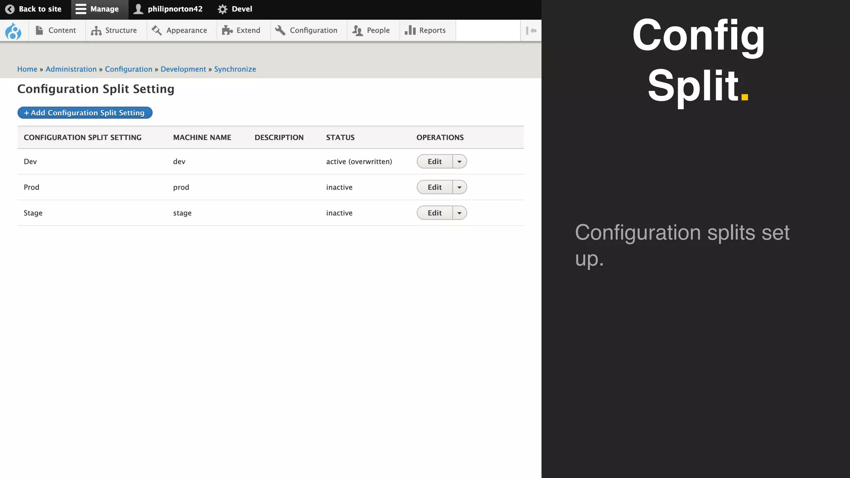Click the Content page icon
Screen dimensions: 850x478
tap(39, 30)
